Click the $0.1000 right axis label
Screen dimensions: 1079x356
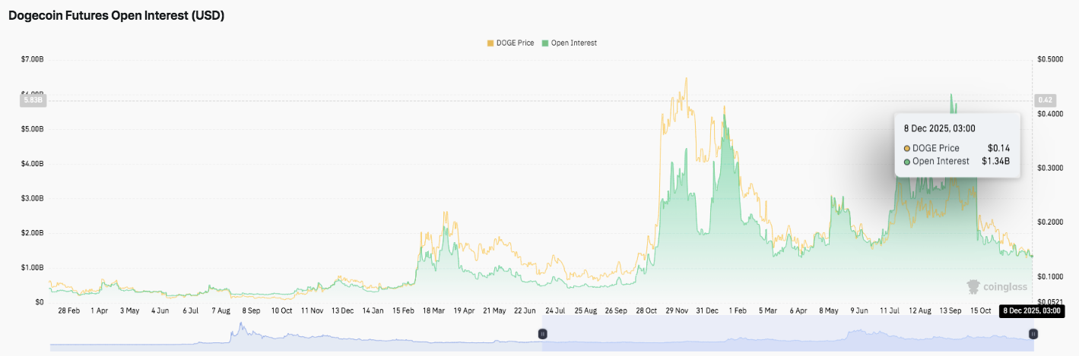coord(1049,276)
